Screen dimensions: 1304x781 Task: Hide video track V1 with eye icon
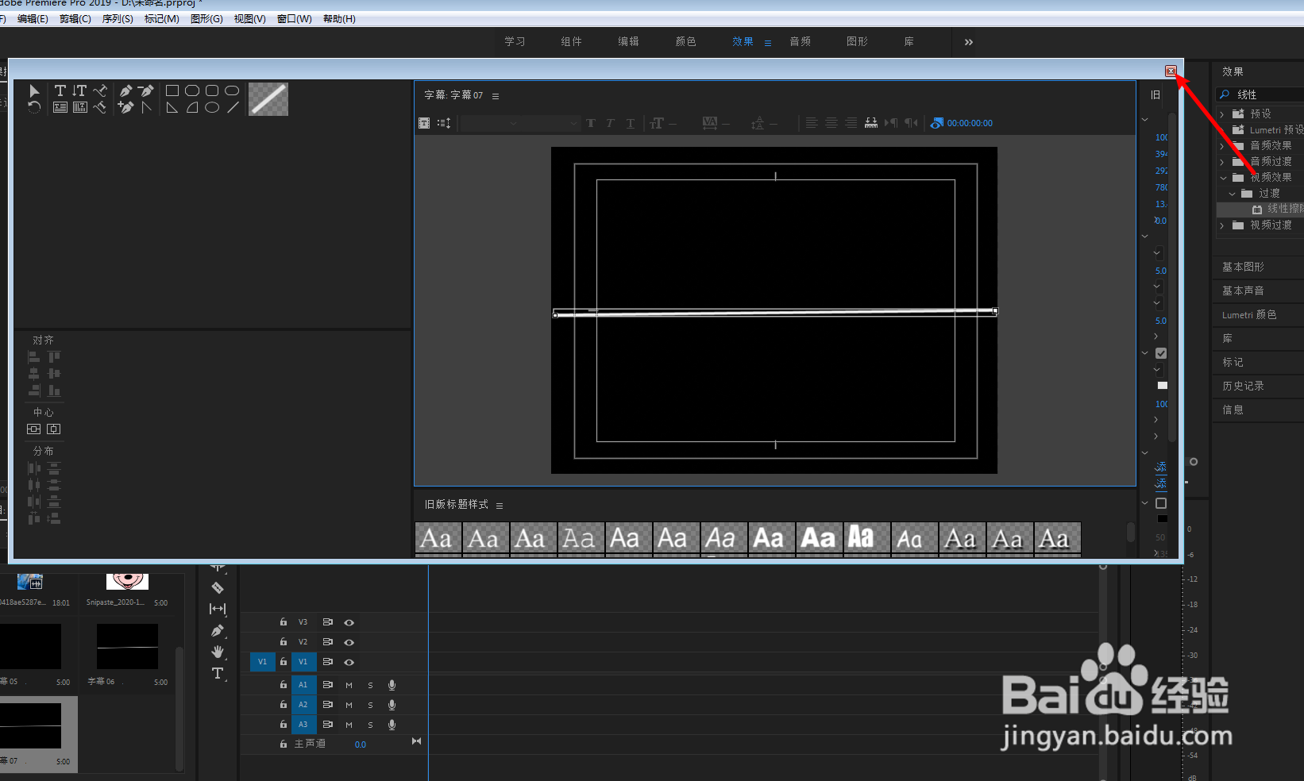(x=349, y=662)
